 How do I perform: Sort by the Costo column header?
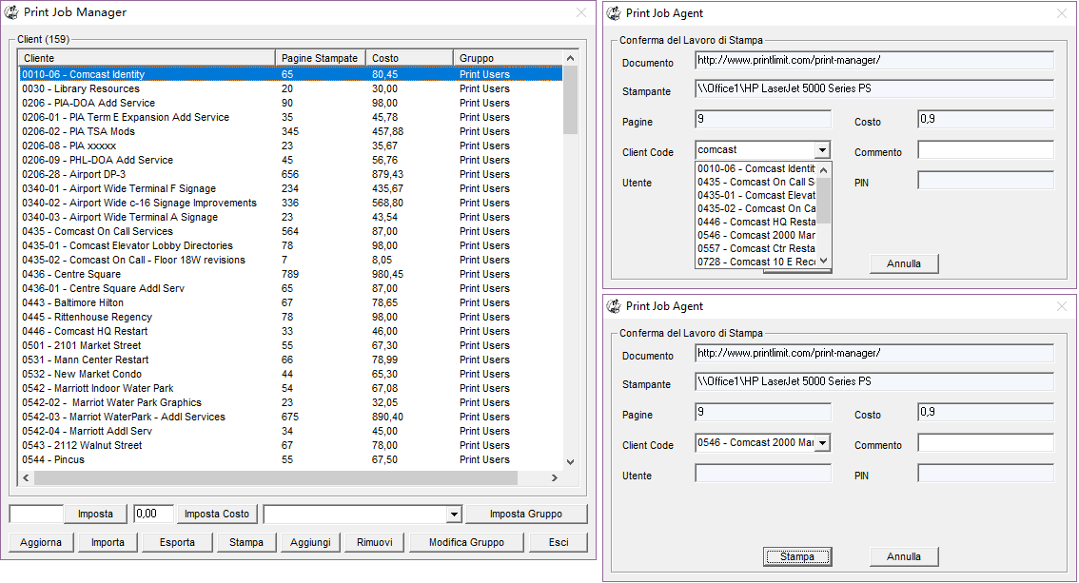click(409, 58)
